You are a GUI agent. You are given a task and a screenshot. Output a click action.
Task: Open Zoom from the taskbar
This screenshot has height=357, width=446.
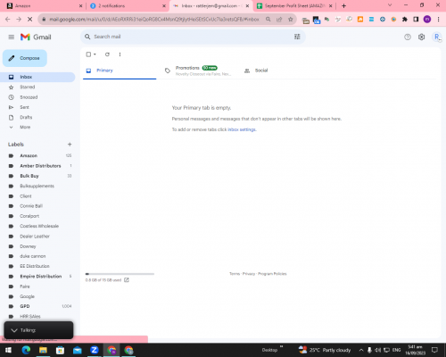tap(95, 350)
